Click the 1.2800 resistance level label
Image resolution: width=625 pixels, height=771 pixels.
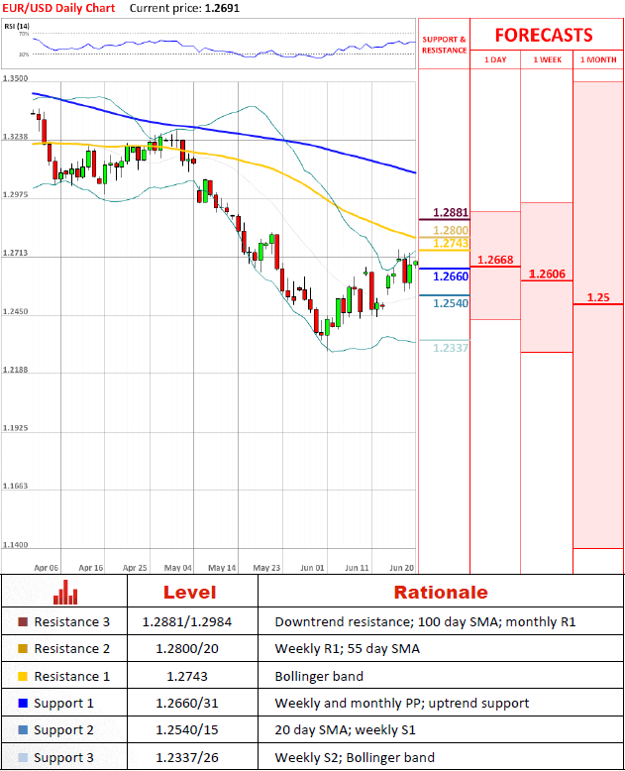pos(451,230)
